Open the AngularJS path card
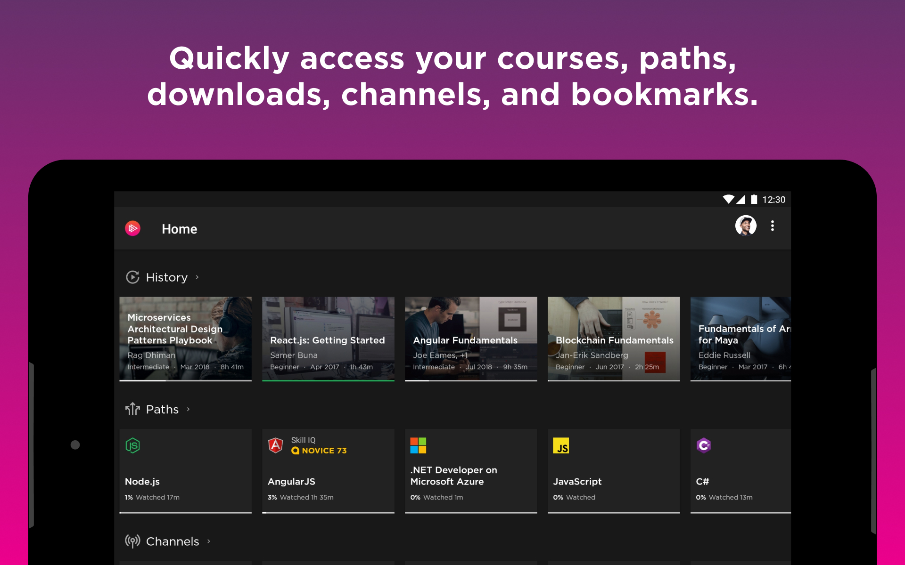 328,471
